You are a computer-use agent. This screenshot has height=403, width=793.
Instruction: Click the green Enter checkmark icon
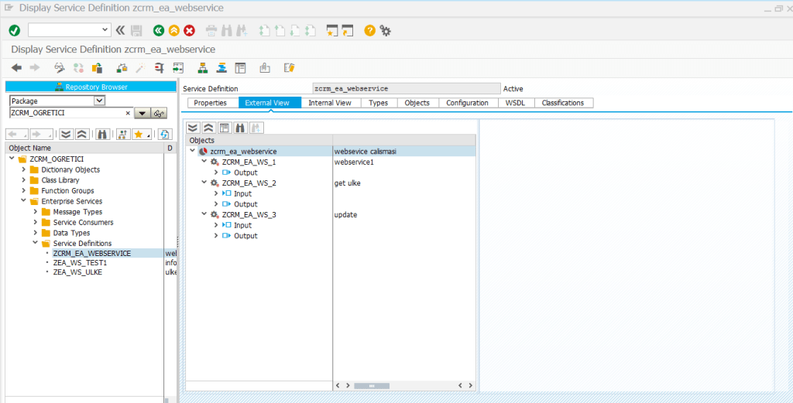(14, 30)
